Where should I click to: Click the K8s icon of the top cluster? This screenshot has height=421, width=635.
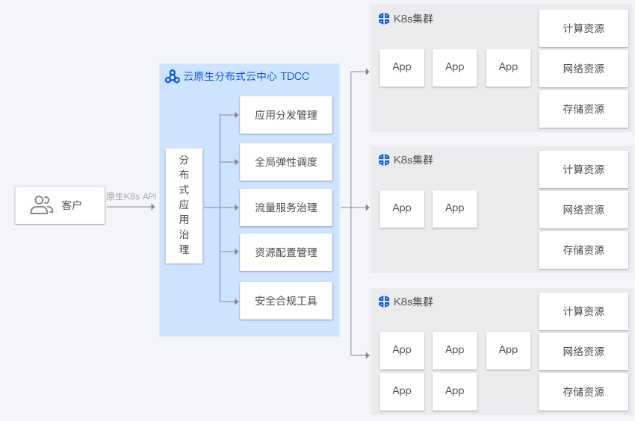pyautogui.click(x=384, y=19)
